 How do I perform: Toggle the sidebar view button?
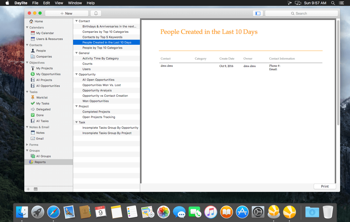258,13
